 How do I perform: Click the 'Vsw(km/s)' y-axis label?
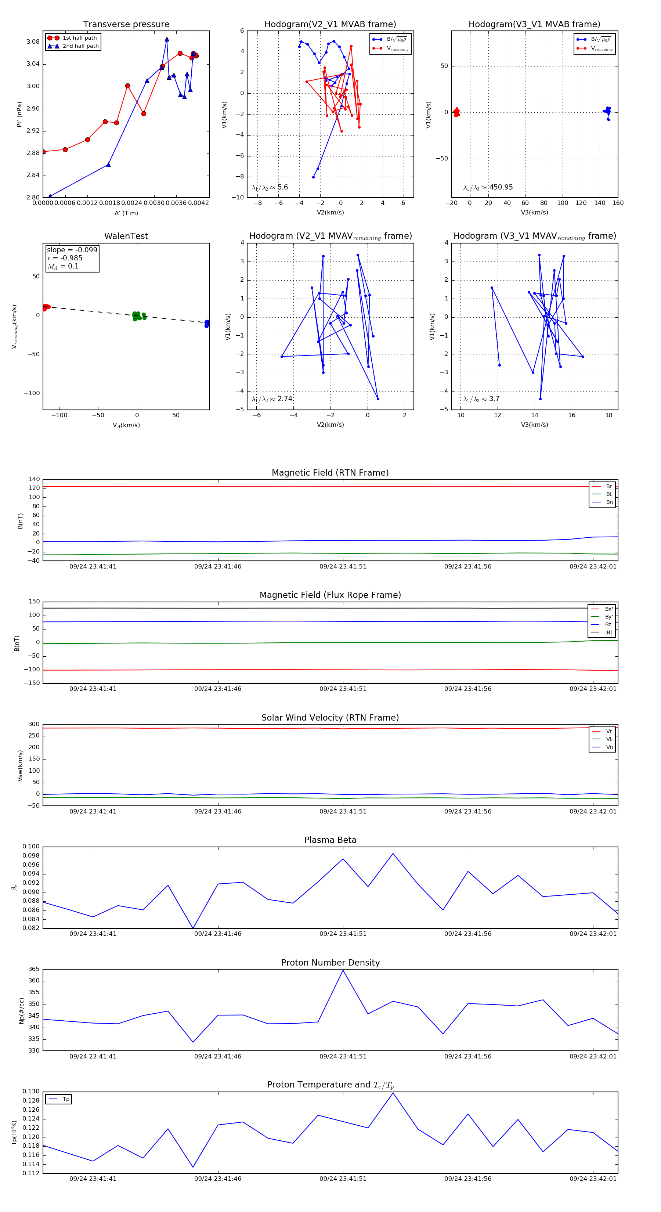20,765
